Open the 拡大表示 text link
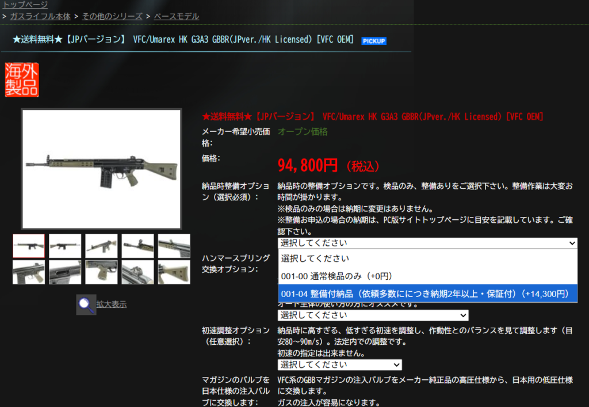 112,305
